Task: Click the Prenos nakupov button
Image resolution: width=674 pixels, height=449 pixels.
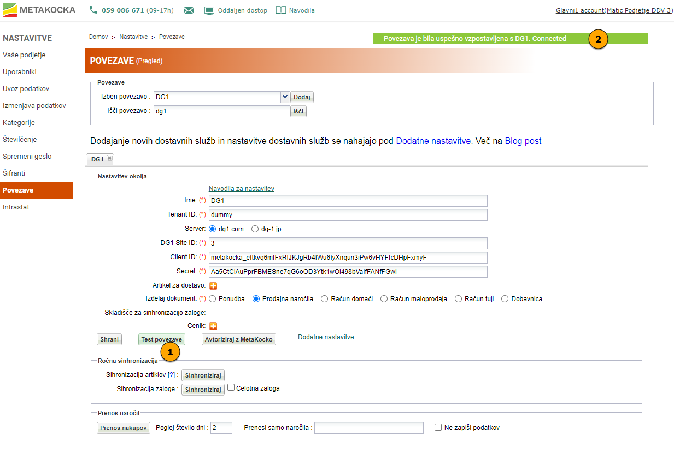Action: coord(124,428)
